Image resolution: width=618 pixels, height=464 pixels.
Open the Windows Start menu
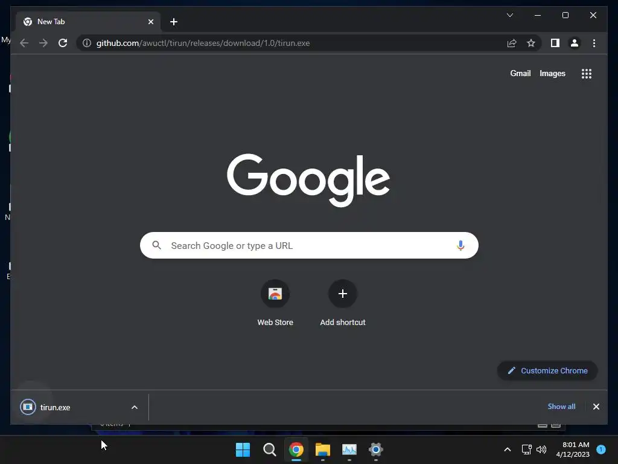pos(243,449)
